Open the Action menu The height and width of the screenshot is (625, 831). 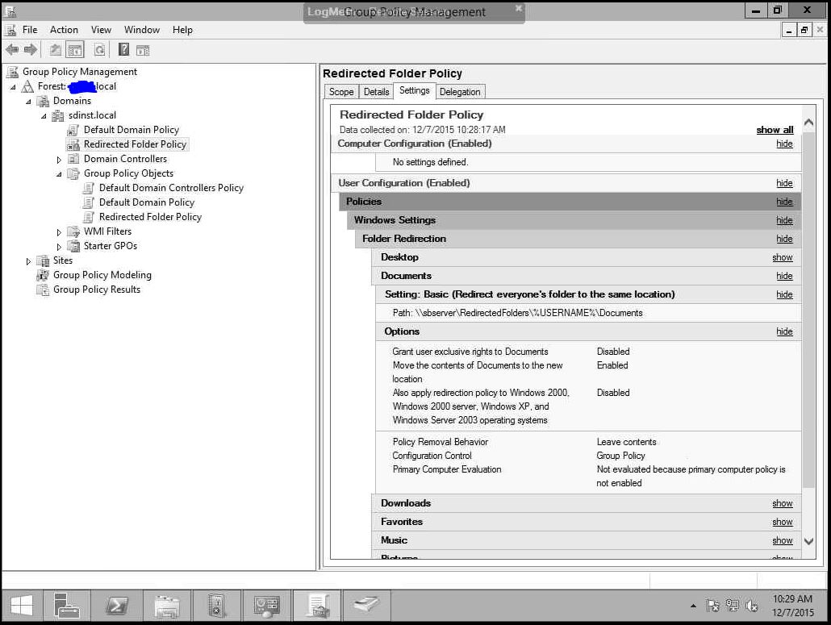[x=64, y=29]
